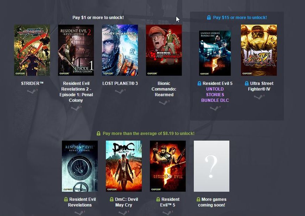Click the More games coming soon! text
305x216 pixels.
click(x=213, y=202)
